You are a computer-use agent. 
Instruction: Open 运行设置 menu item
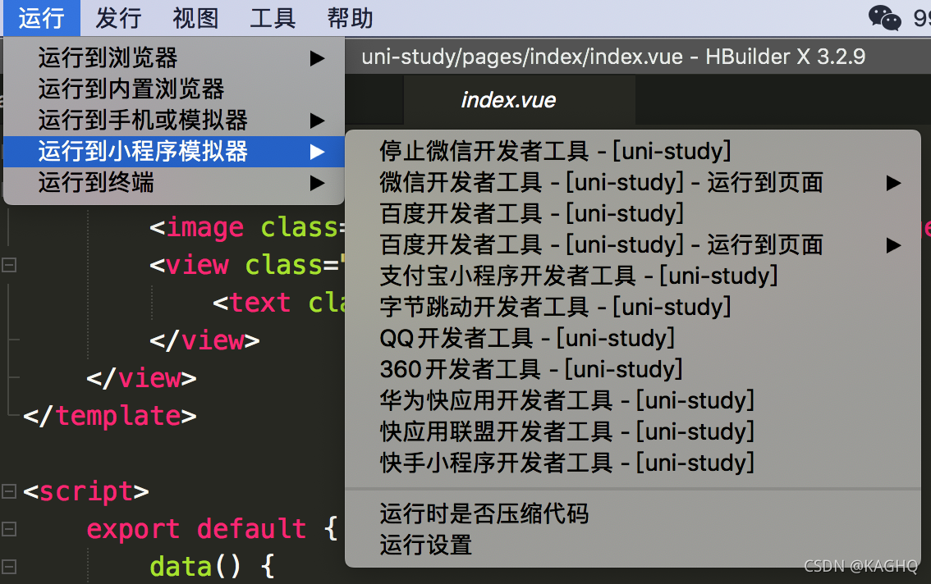633,545
